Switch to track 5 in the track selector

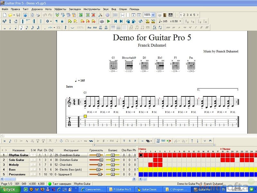194,15
